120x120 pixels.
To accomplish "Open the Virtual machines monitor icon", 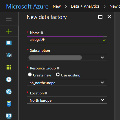I will [9, 116].
